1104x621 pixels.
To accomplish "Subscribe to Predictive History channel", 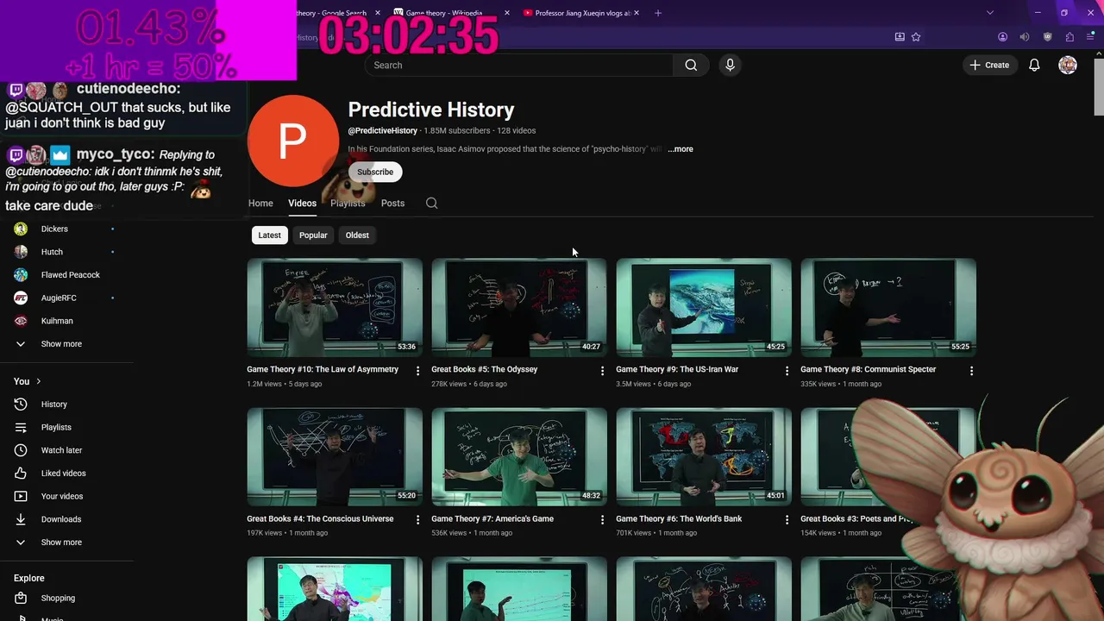I will click(x=375, y=172).
